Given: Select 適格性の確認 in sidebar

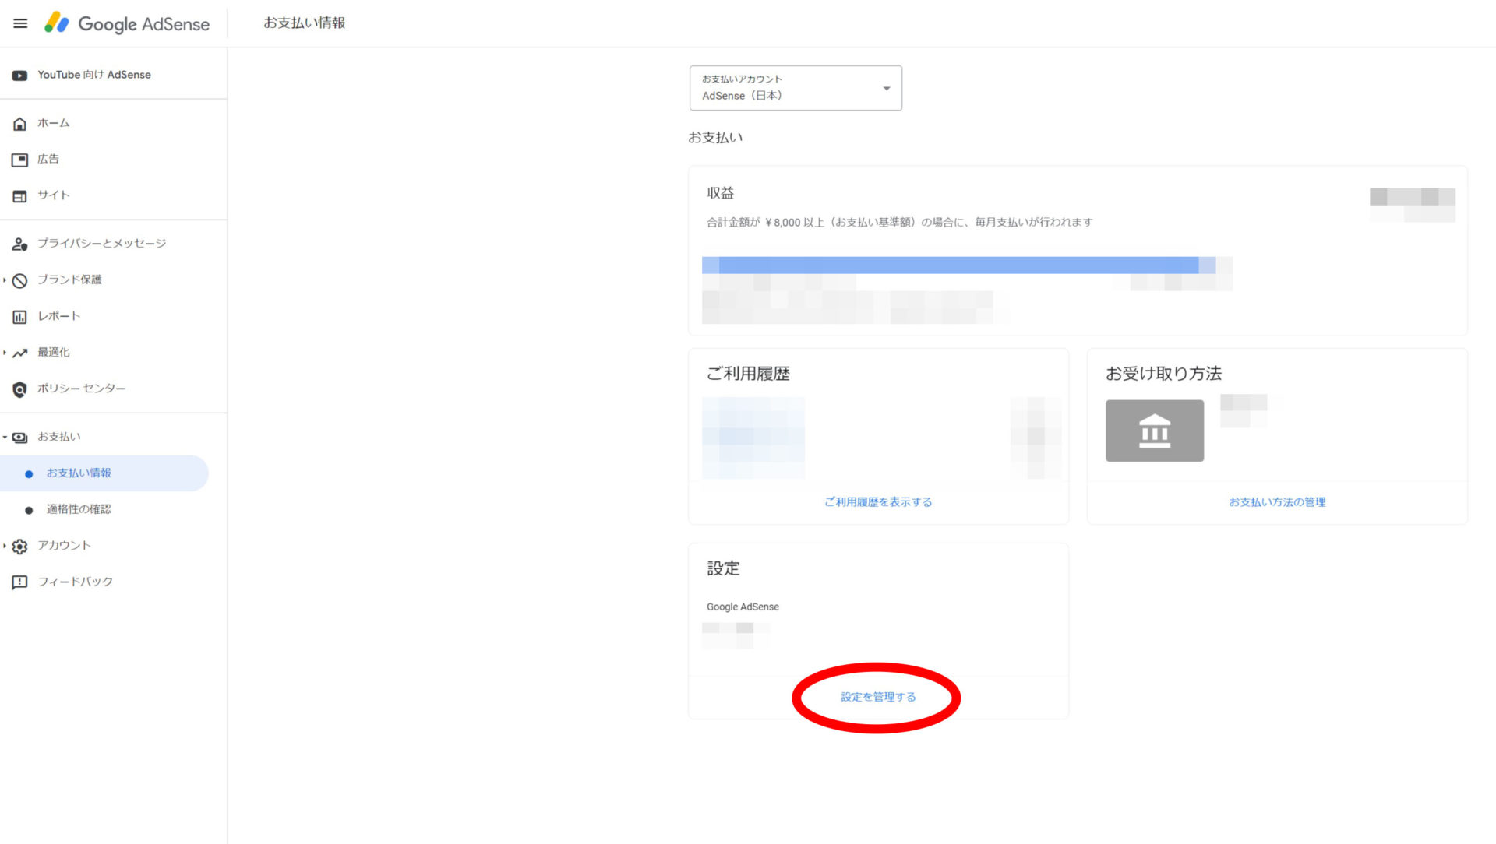Looking at the screenshot, I should click(x=79, y=509).
